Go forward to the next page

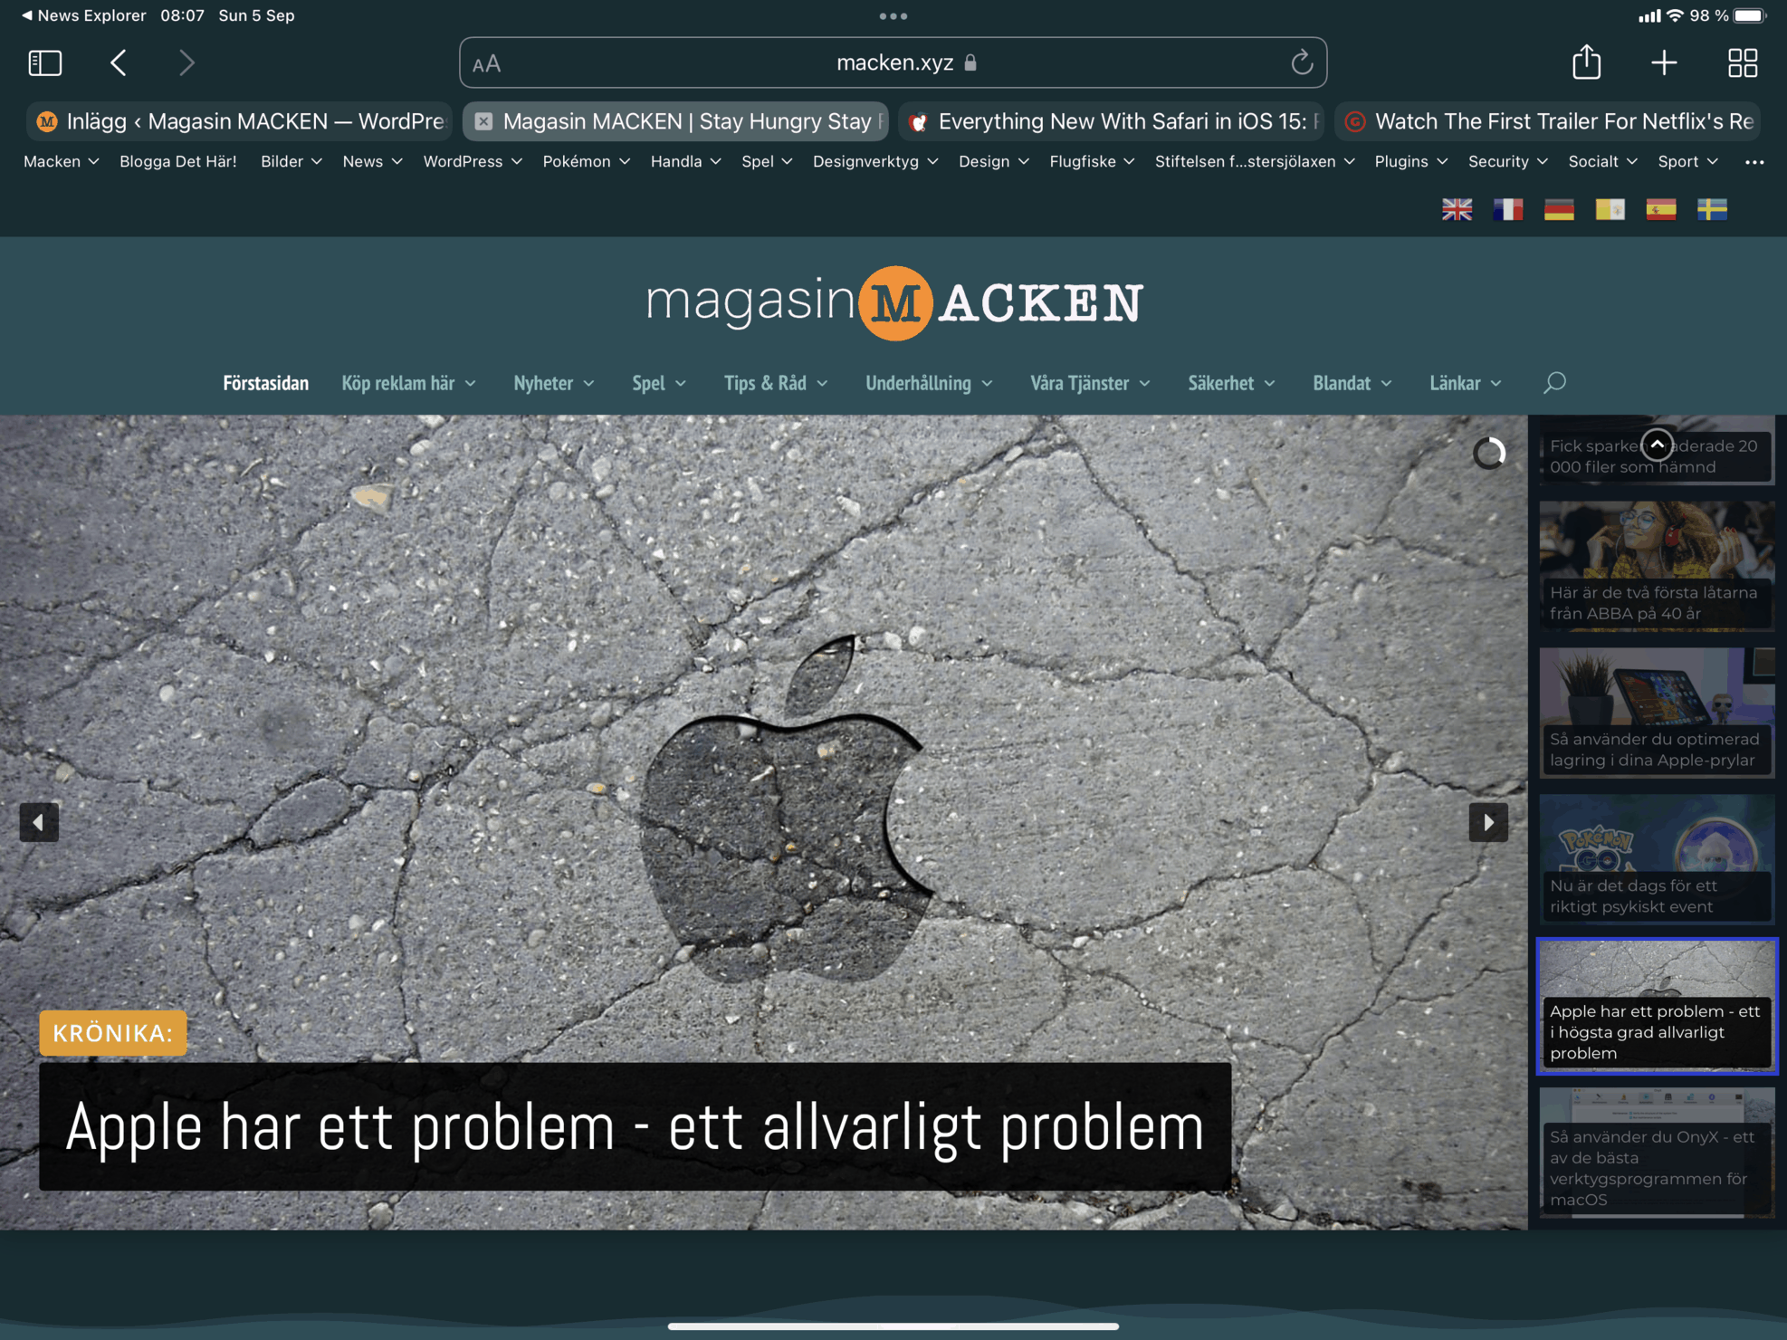pyautogui.click(x=186, y=62)
